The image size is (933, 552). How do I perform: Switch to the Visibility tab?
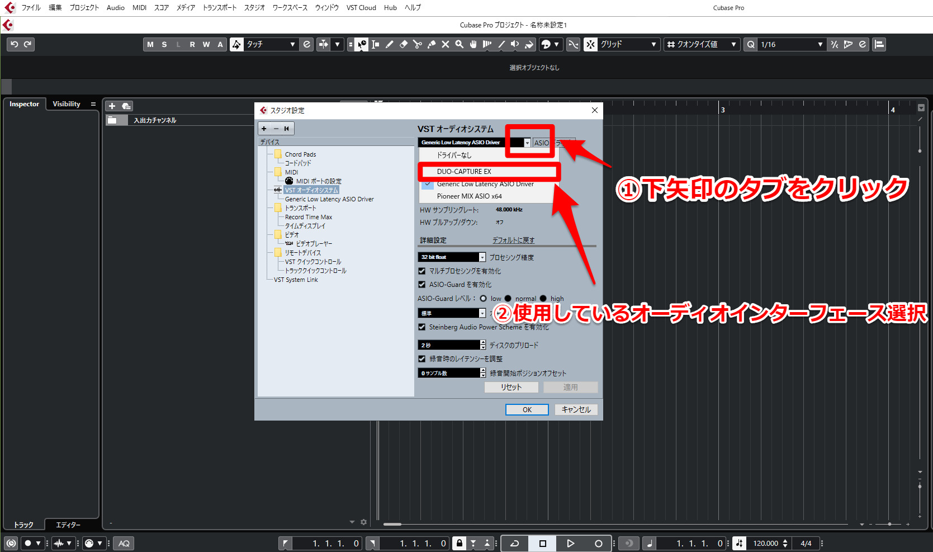click(x=67, y=104)
